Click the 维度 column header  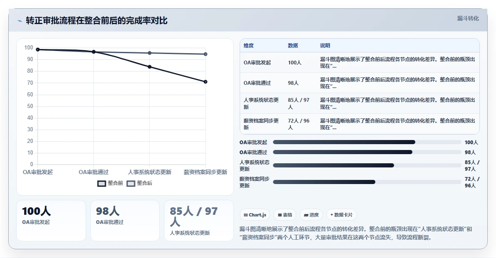click(249, 45)
